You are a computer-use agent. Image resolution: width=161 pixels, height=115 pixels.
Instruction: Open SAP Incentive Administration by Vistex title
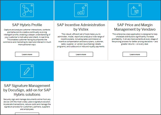click(x=81, y=27)
